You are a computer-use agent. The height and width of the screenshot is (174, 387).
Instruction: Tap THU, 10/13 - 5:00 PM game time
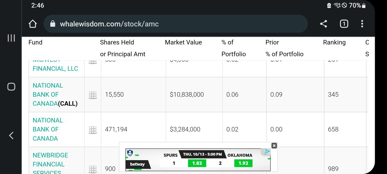203,155
